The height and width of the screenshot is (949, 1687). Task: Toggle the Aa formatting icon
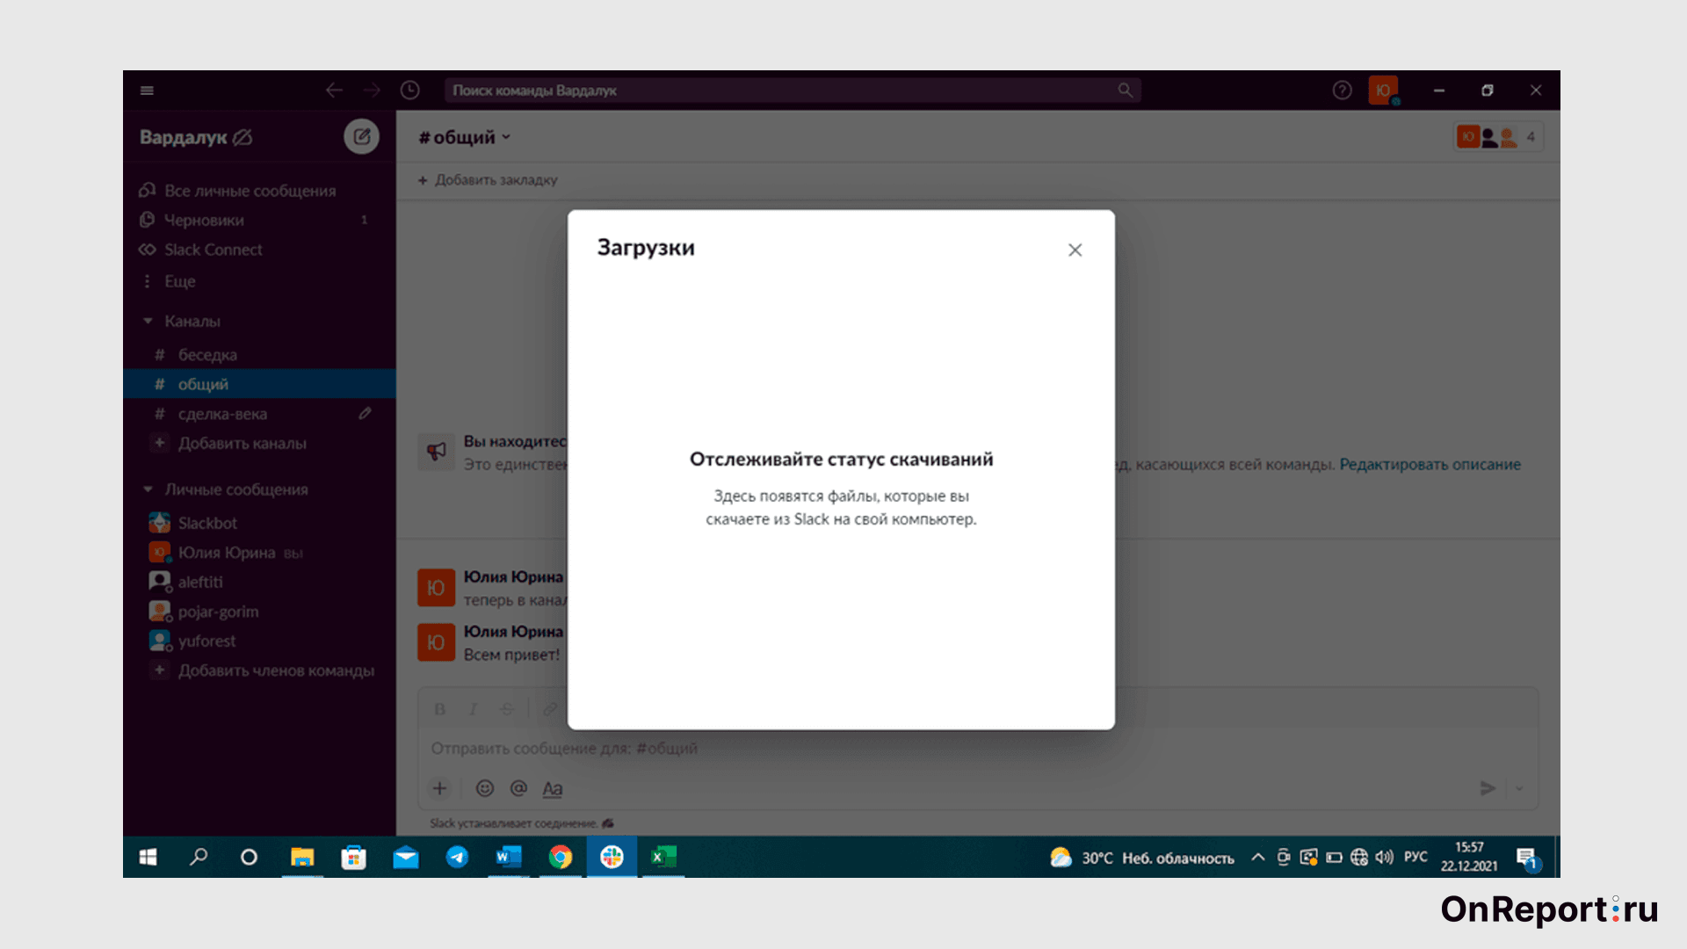point(552,789)
